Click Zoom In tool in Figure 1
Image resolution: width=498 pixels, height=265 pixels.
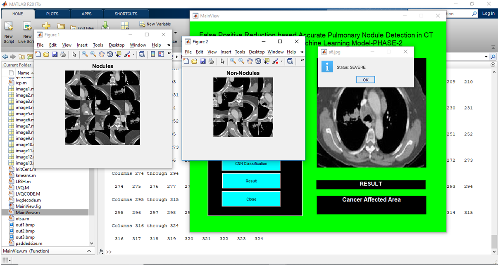coord(85,54)
